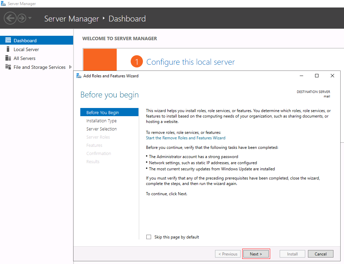Open Configure this local server link
The width and height of the screenshot is (344, 264).
[191, 62]
